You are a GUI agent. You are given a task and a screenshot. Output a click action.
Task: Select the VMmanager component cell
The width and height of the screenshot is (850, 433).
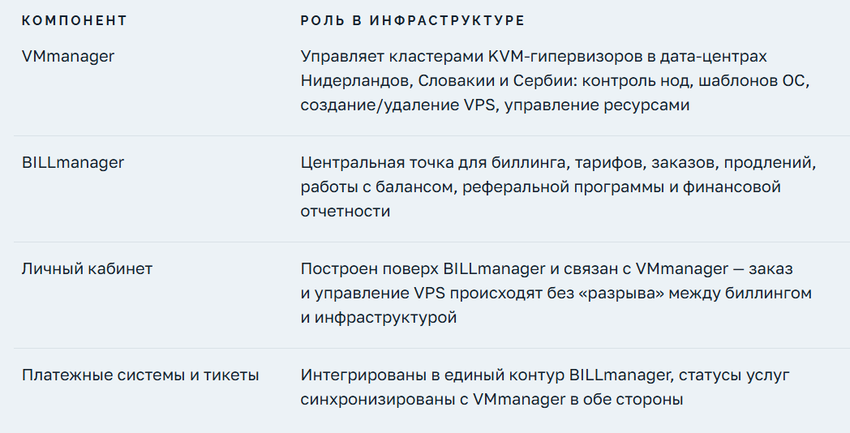point(68,57)
